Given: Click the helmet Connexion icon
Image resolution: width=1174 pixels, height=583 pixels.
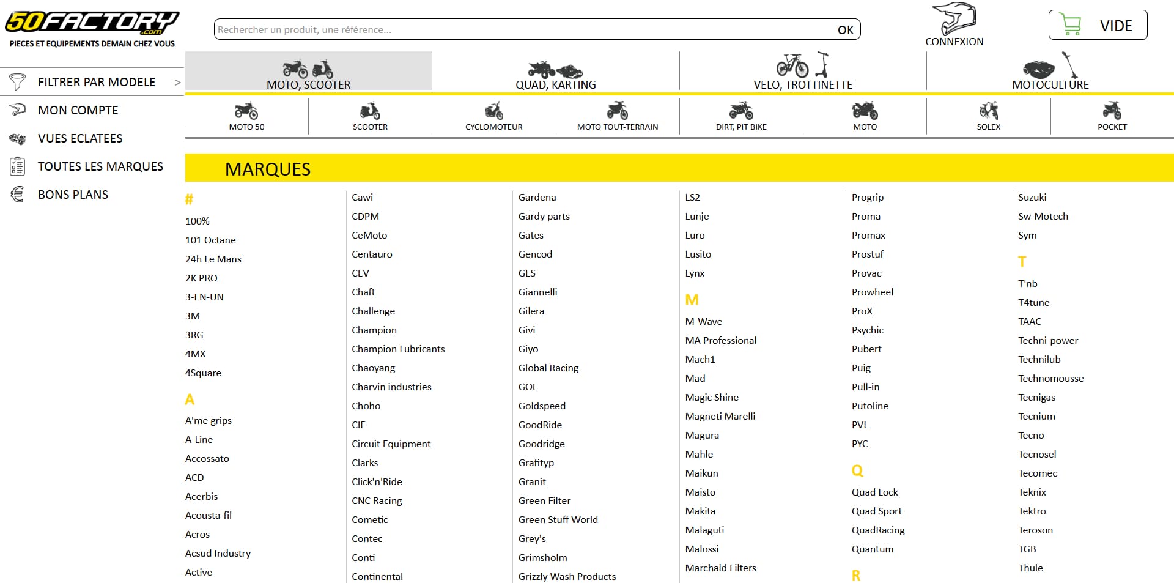Looking at the screenshot, I should 954,19.
